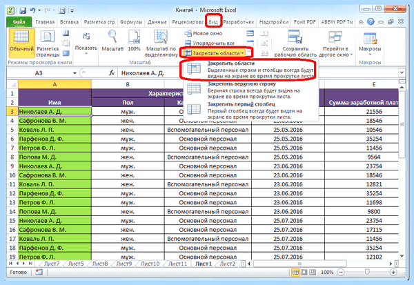Screen dimensions: 414x285
Task: Switch to the Разработчик tab
Action: tap(239, 22)
